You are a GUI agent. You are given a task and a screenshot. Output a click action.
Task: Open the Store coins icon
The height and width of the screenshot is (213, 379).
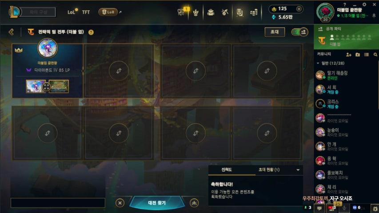click(x=254, y=12)
